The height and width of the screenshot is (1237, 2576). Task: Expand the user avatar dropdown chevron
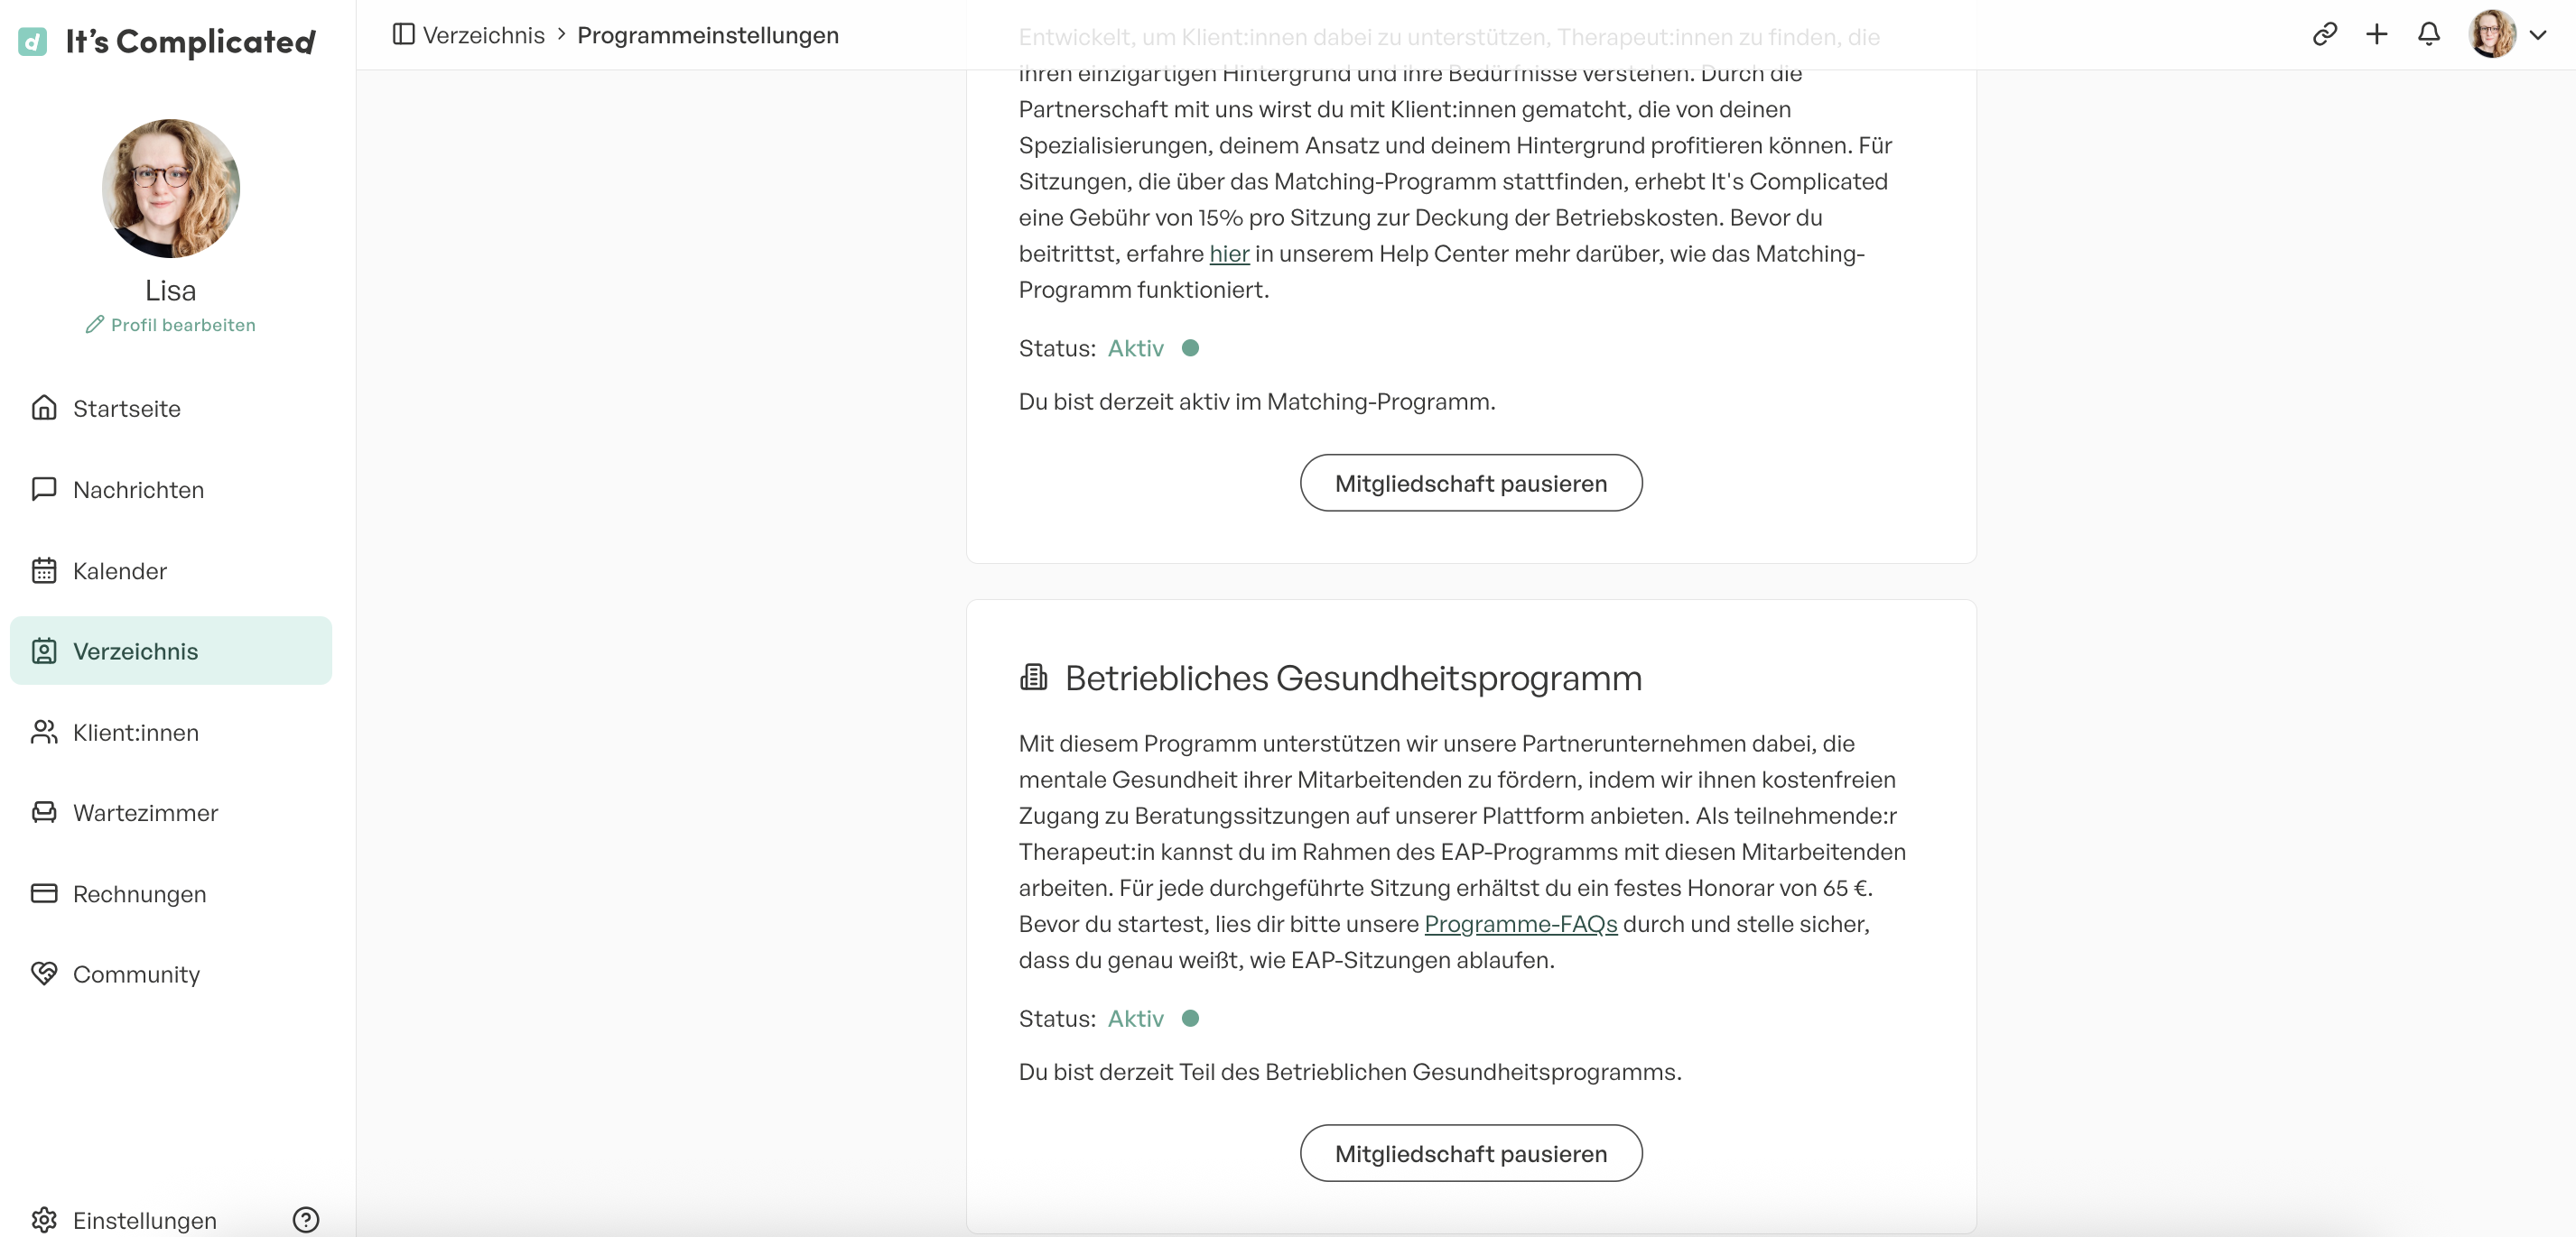(2537, 35)
